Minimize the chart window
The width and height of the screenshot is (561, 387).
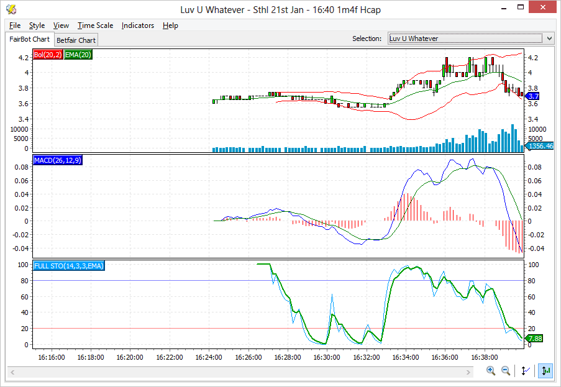click(x=504, y=7)
